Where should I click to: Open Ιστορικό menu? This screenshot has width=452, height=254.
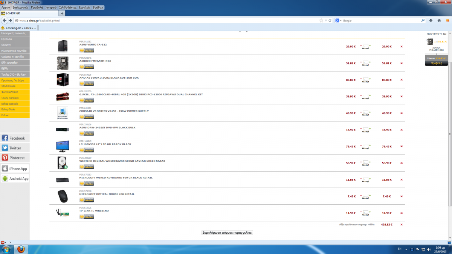pyautogui.click(x=51, y=8)
